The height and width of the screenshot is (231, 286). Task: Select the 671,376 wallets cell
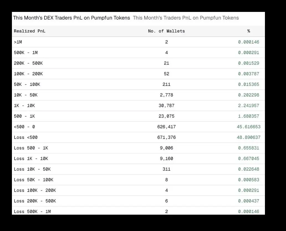coord(166,137)
